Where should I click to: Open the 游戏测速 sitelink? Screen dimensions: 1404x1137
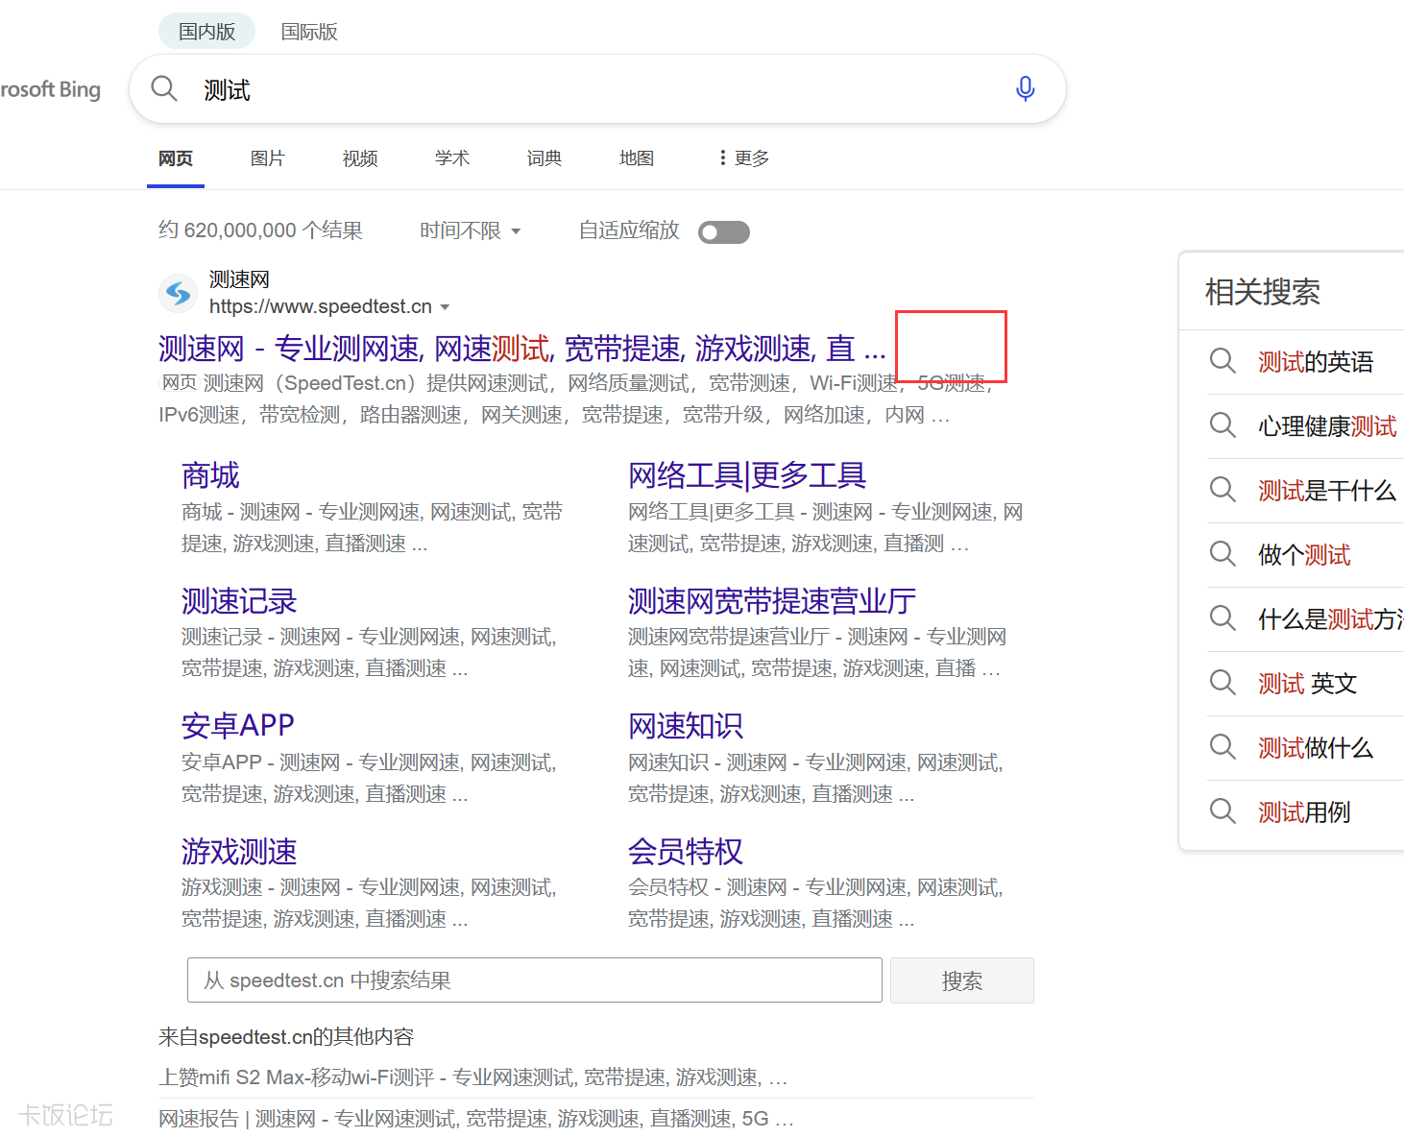pyautogui.click(x=239, y=852)
